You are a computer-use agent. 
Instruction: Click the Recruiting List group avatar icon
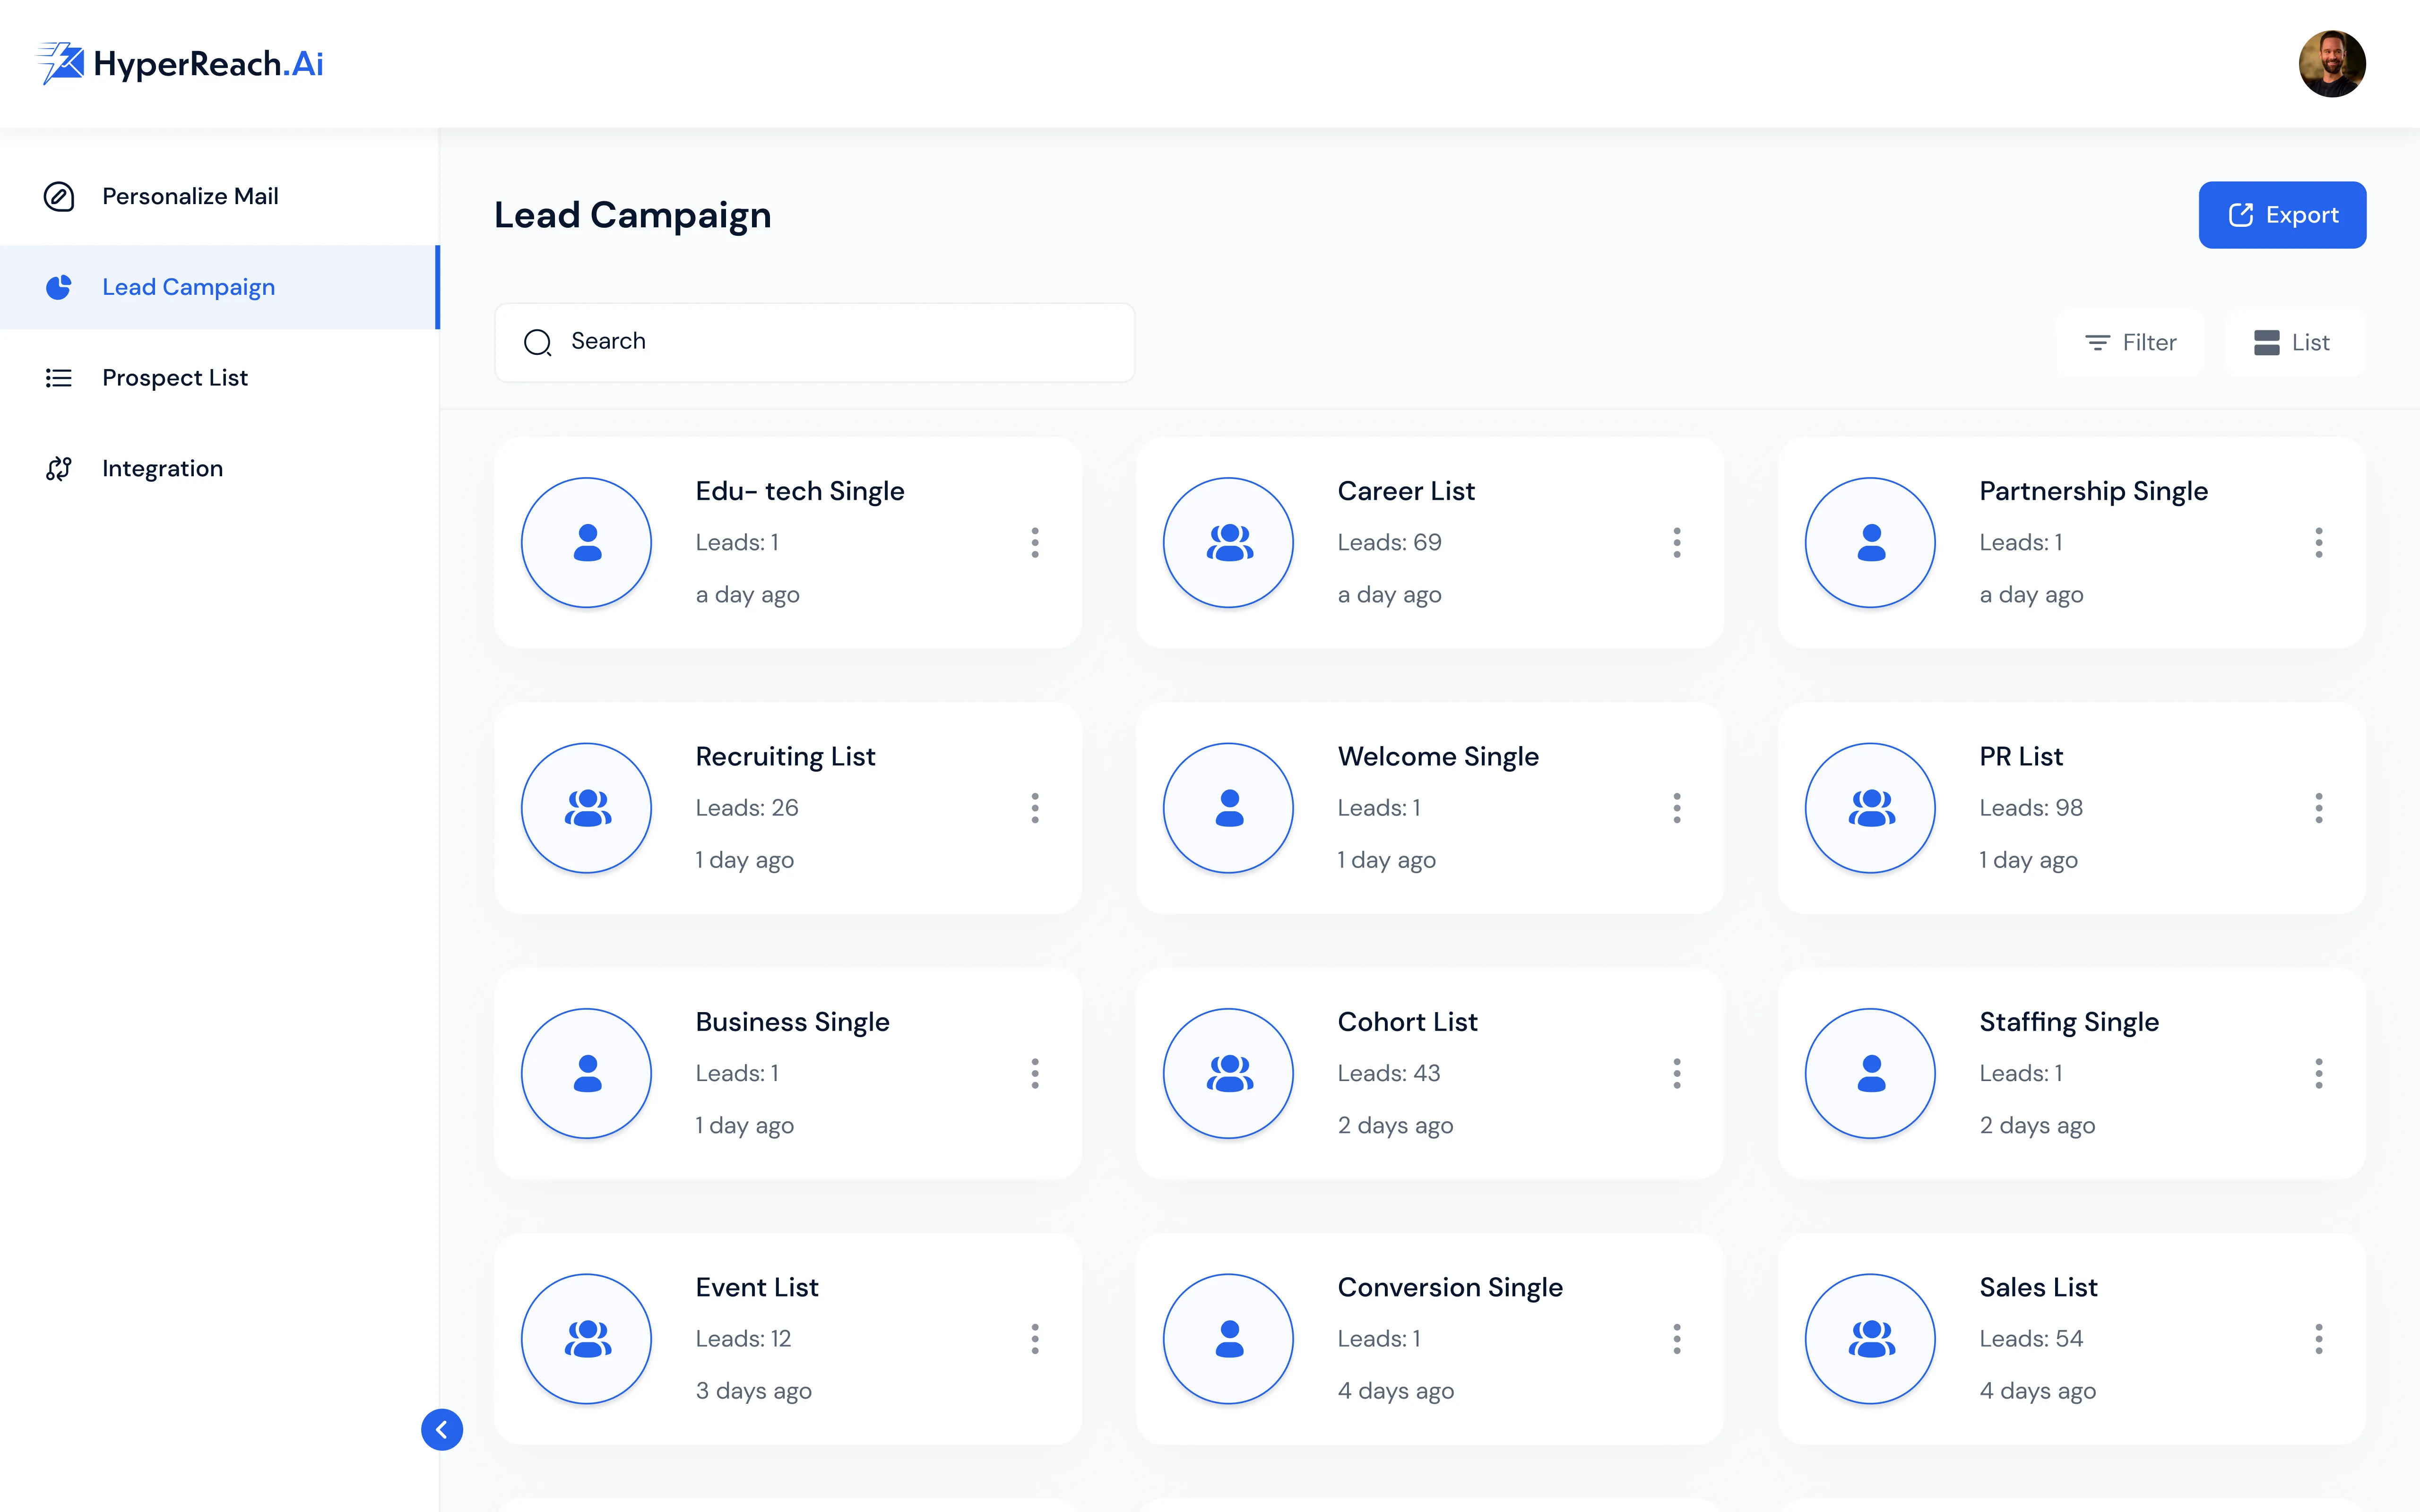pyautogui.click(x=587, y=808)
